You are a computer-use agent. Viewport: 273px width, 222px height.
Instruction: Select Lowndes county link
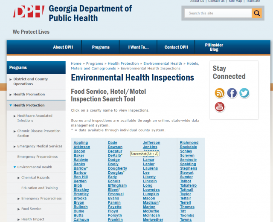click(151, 190)
